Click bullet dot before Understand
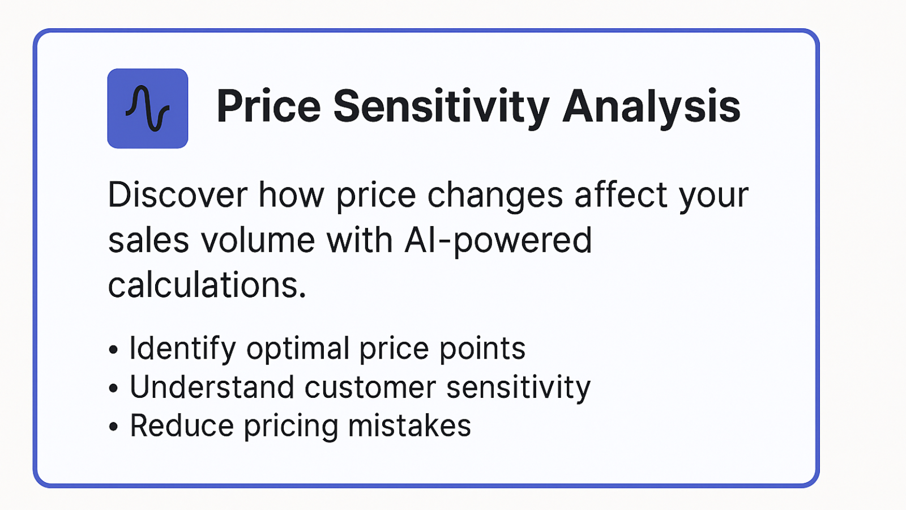 113,389
